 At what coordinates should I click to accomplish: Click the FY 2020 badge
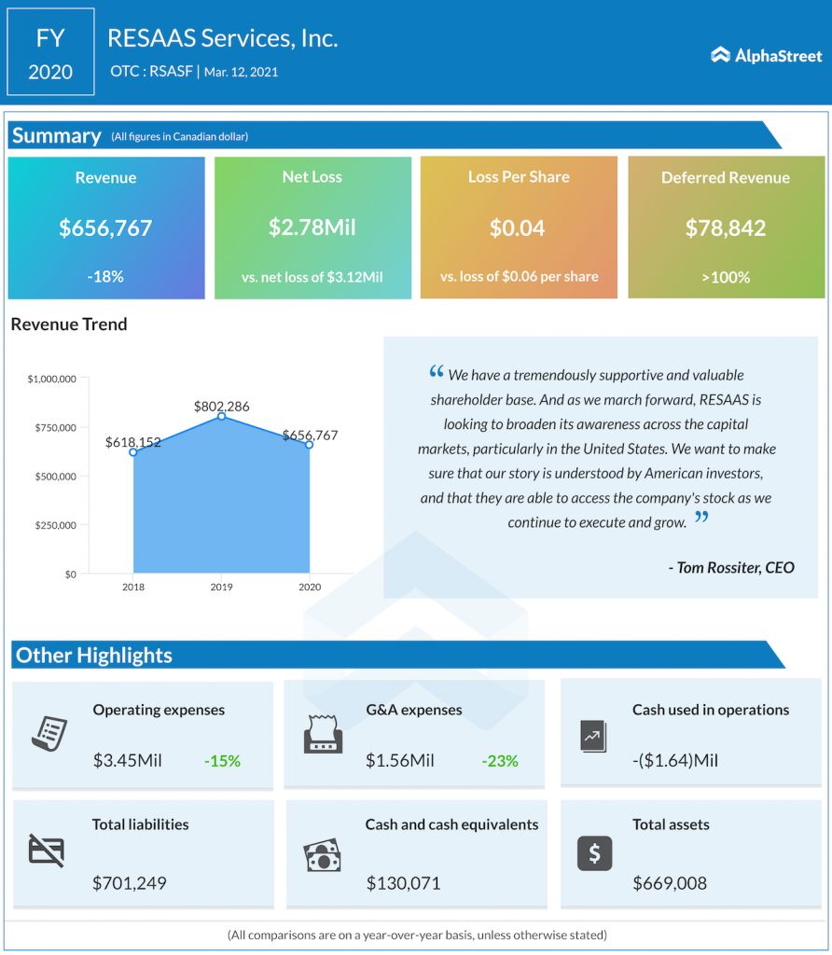50,51
